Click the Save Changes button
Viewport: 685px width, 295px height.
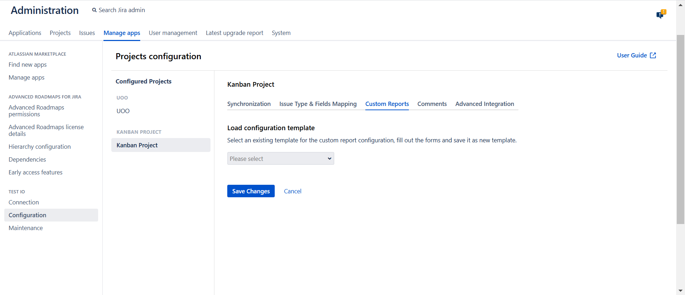(251, 191)
